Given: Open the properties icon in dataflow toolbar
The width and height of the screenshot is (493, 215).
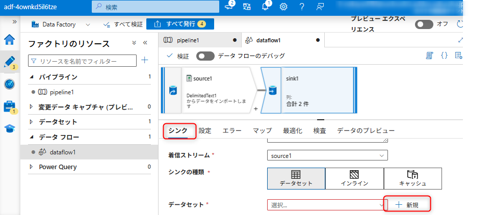Looking at the screenshot, I should (459, 56).
